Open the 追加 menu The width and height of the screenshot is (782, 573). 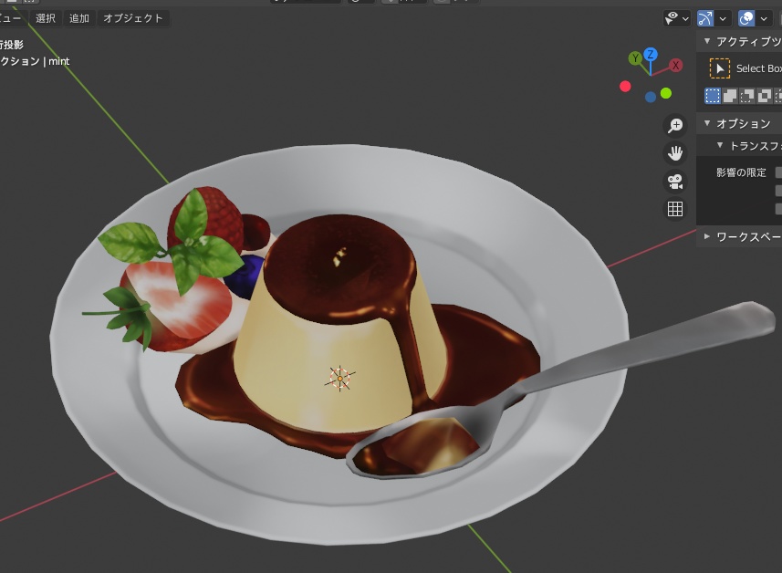point(78,17)
